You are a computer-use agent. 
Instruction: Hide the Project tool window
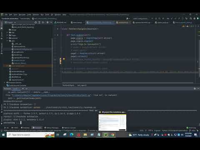pos(51,22)
